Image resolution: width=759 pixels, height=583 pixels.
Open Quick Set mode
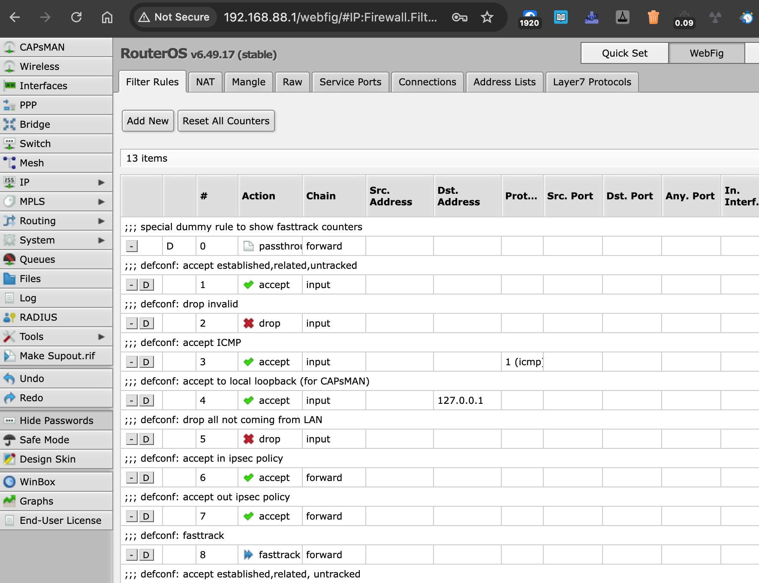[x=625, y=53]
